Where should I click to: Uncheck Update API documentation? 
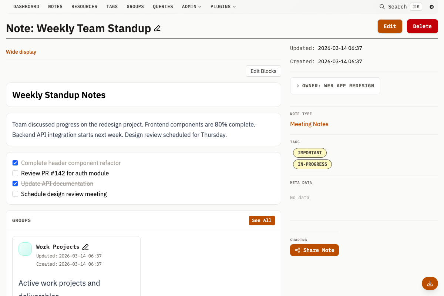pyautogui.click(x=15, y=184)
